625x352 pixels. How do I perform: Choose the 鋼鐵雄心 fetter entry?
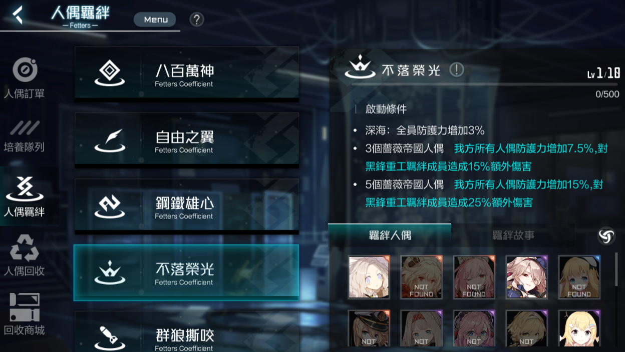[187, 206]
